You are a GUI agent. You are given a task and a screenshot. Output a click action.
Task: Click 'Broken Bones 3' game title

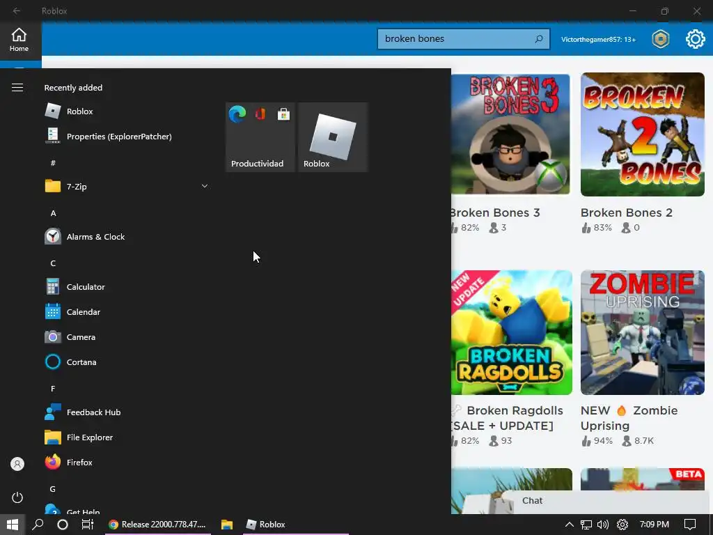(x=495, y=212)
